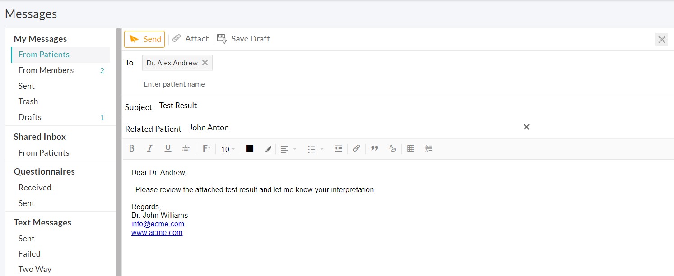This screenshot has height=276, width=674.
Task: Remove Dr. Alex Andrew from recipients
Action: coord(205,63)
